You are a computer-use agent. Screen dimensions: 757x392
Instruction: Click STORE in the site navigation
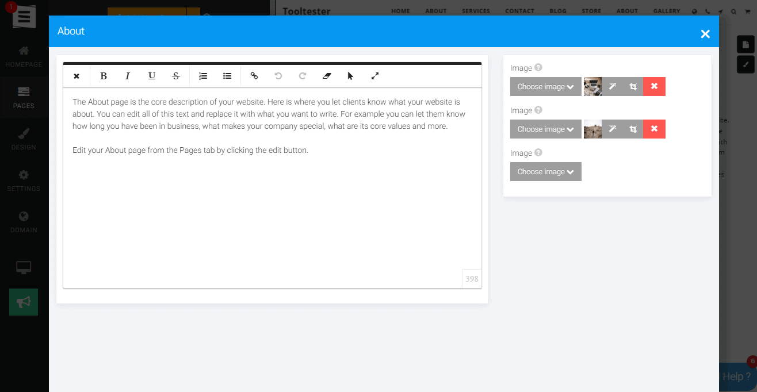click(591, 11)
